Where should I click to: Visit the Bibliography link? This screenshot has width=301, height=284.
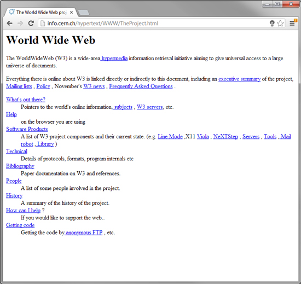tap(20, 166)
